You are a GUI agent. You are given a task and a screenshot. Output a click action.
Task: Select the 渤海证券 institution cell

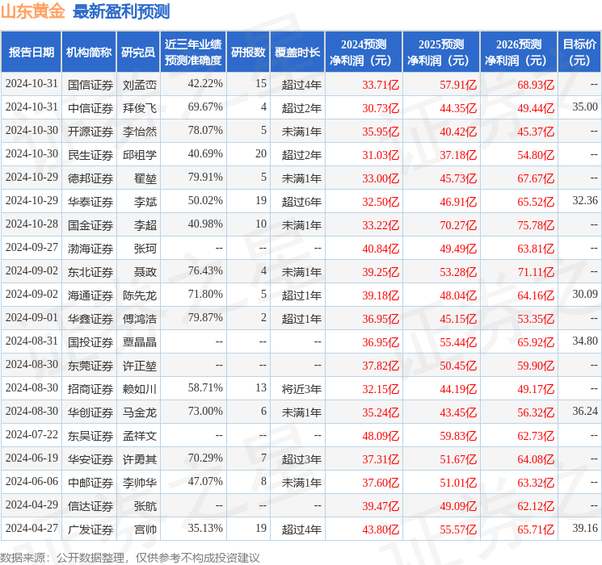pos(91,249)
